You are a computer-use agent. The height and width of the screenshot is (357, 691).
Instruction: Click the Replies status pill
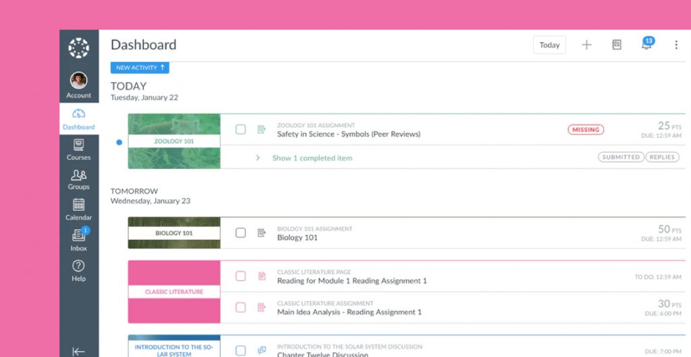663,157
